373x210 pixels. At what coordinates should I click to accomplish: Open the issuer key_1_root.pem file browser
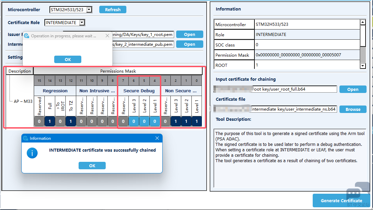190,34
